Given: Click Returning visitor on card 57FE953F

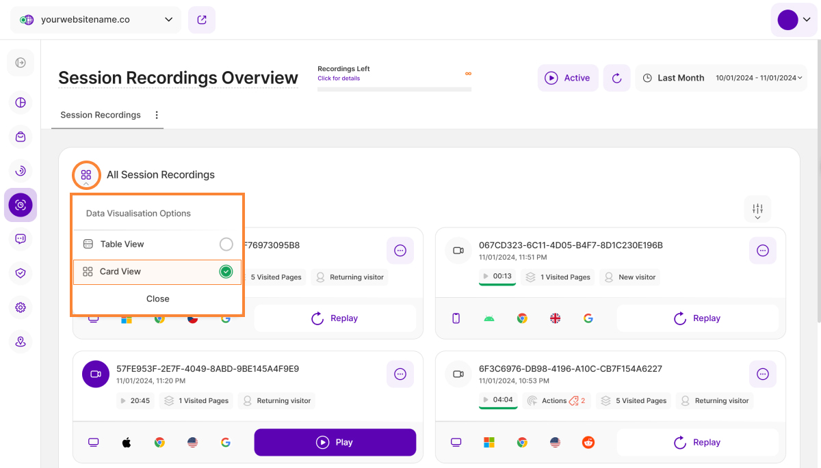Looking at the screenshot, I should 276,401.
